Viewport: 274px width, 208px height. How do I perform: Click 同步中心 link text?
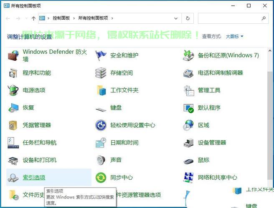click(x=122, y=177)
